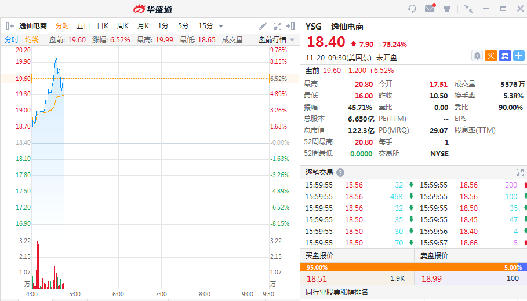Open the 华盛通 logo
Viewport: 527px width, 301px height.
point(152,9)
